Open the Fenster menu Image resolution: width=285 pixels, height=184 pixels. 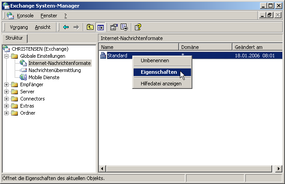click(49, 16)
